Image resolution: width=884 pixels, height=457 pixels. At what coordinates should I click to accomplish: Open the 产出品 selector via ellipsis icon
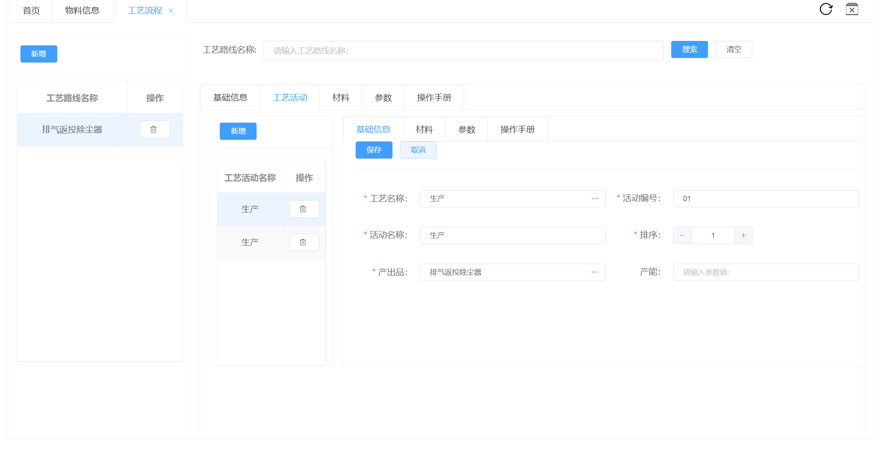coord(595,272)
